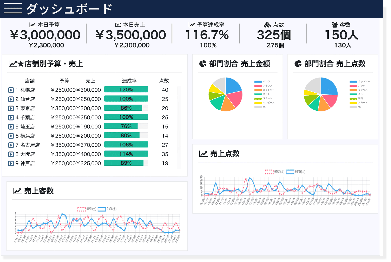Image resolution: width=391 pixels, height=262 pixels.
Task: Toggle 01/01(土) series in 売上点数 chart legend
Action: 275,172
